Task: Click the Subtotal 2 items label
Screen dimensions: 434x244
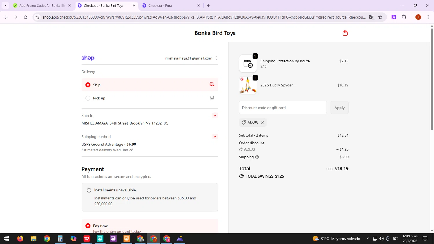Action: pos(253,135)
